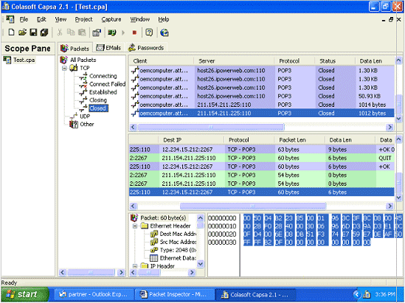Open the File menu
Image resolution: width=405 pixels, height=303 pixels.
click(x=24, y=19)
